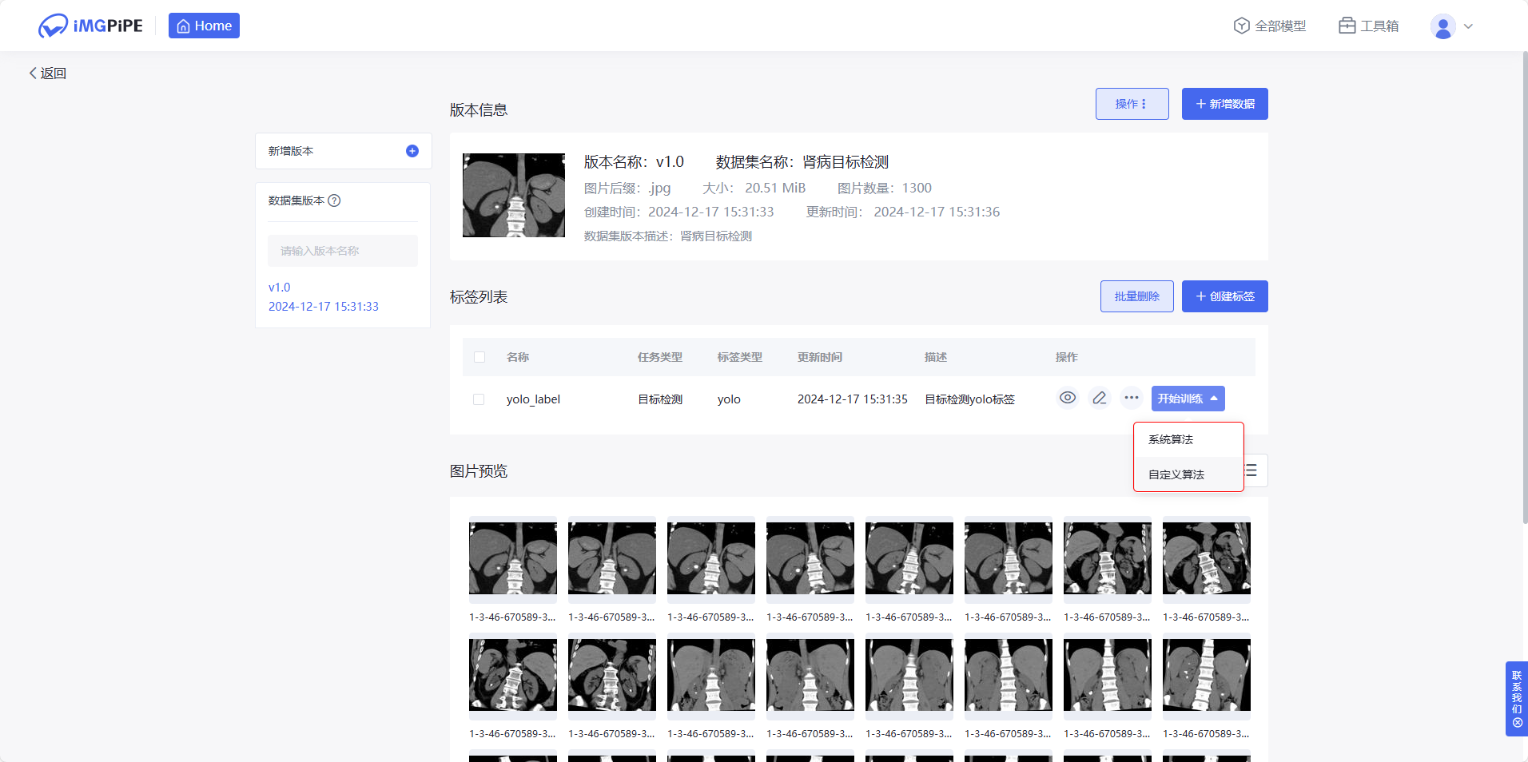Choose 自定义算法 from training menu

click(1188, 474)
